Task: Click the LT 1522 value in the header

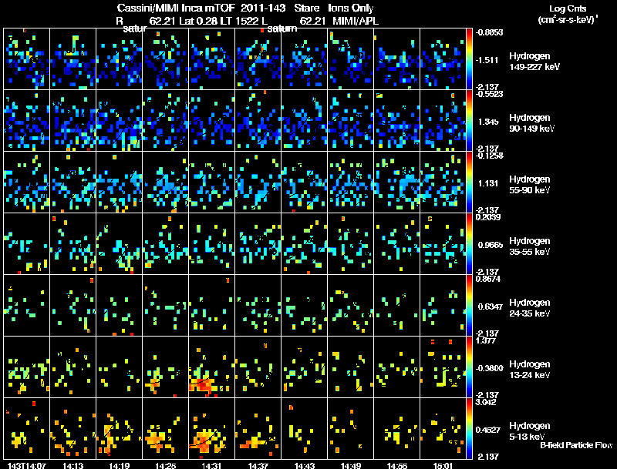Action: coord(244,21)
